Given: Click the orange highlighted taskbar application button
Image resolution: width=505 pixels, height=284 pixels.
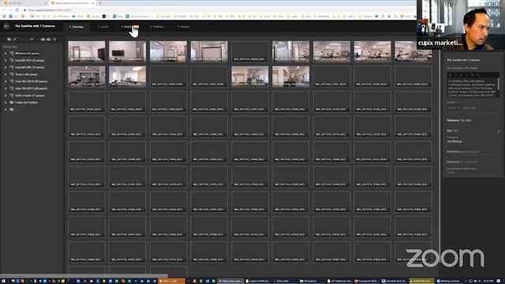Looking at the screenshot, I should [x=172, y=281].
